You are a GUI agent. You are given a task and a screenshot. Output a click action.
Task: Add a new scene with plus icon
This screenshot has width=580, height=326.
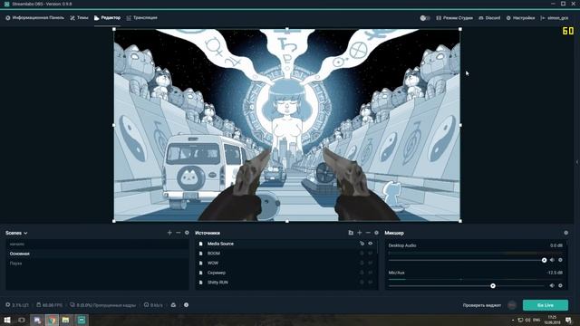(x=169, y=233)
